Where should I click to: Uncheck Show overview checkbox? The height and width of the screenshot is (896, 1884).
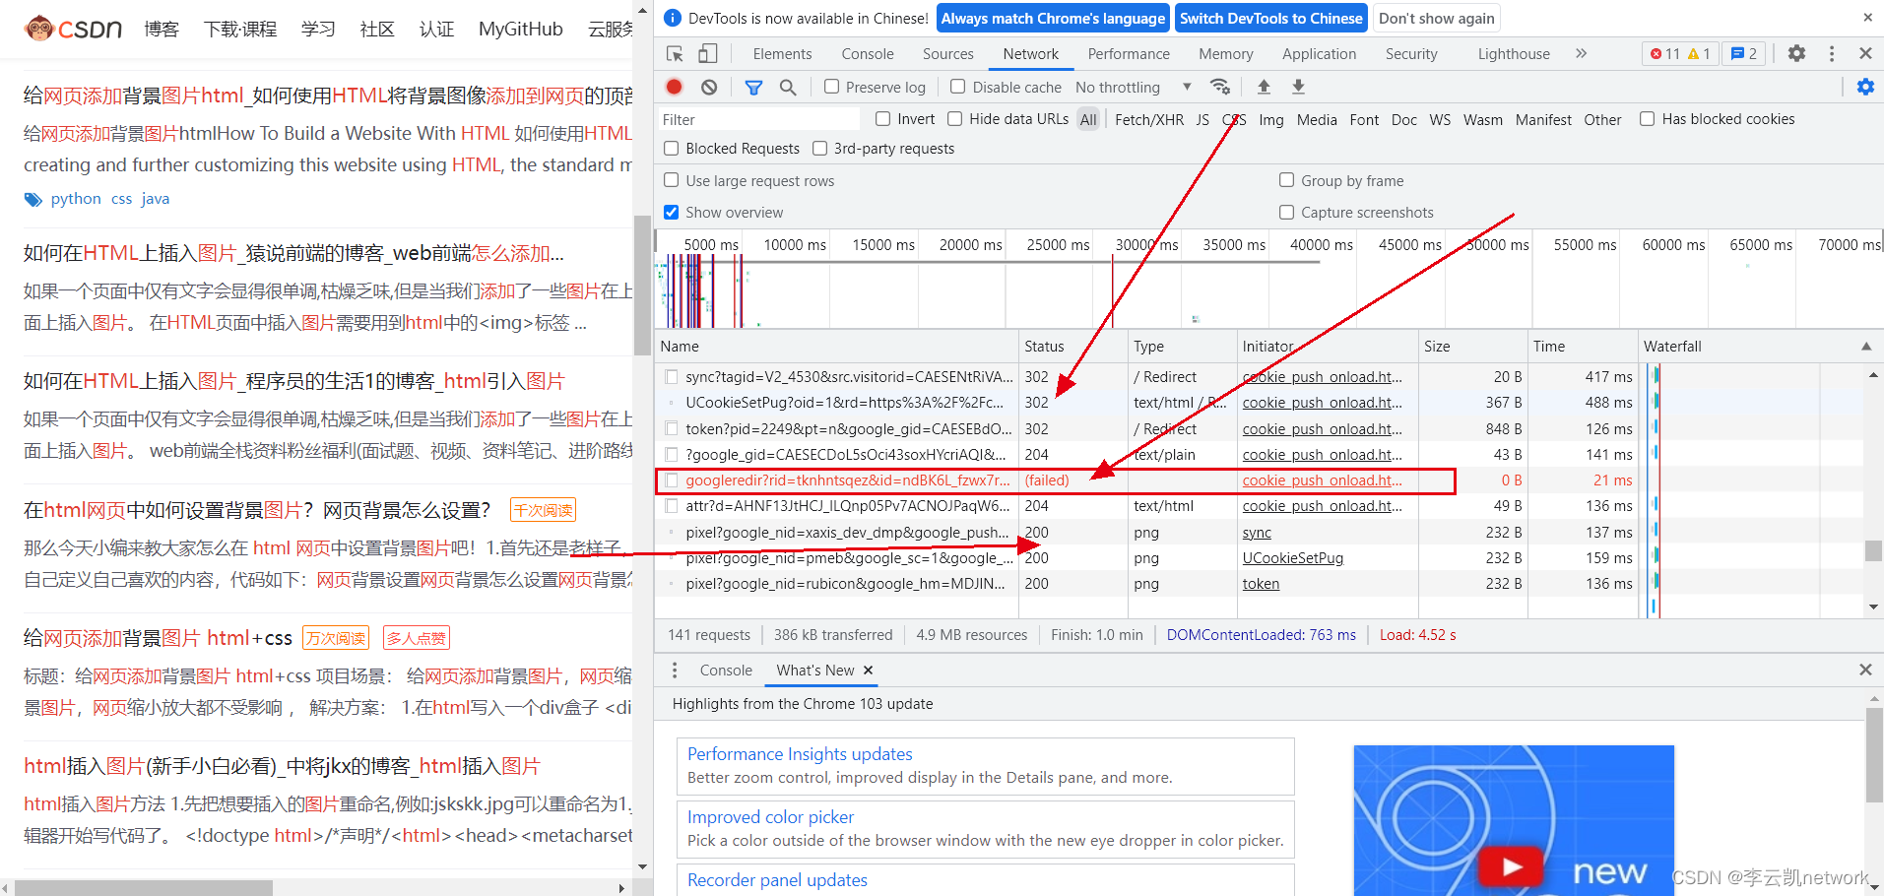(671, 212)
